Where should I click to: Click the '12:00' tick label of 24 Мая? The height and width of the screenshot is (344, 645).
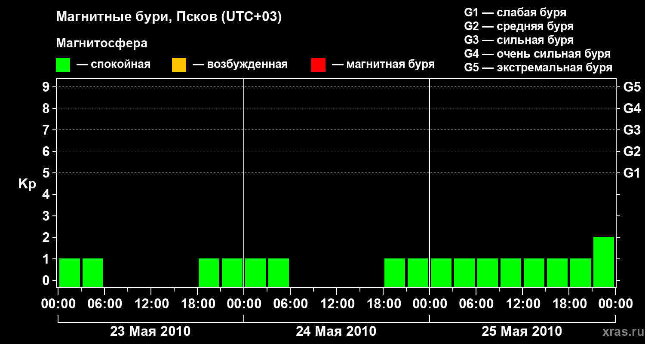(337, 304)
